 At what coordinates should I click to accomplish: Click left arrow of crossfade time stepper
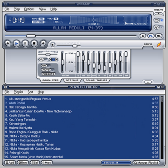[x=50, y=60]
